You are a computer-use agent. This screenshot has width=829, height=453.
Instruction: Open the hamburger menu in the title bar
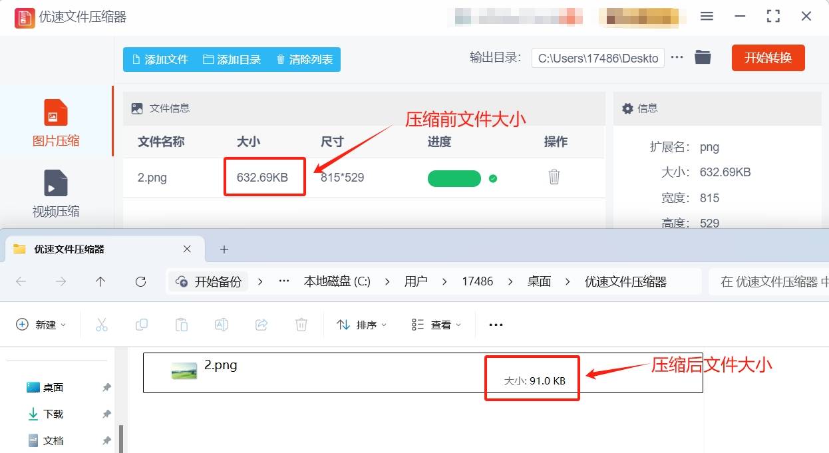tap(707, 16)
